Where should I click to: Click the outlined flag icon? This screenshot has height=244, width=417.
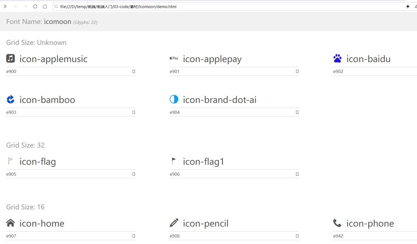point(10,161)
